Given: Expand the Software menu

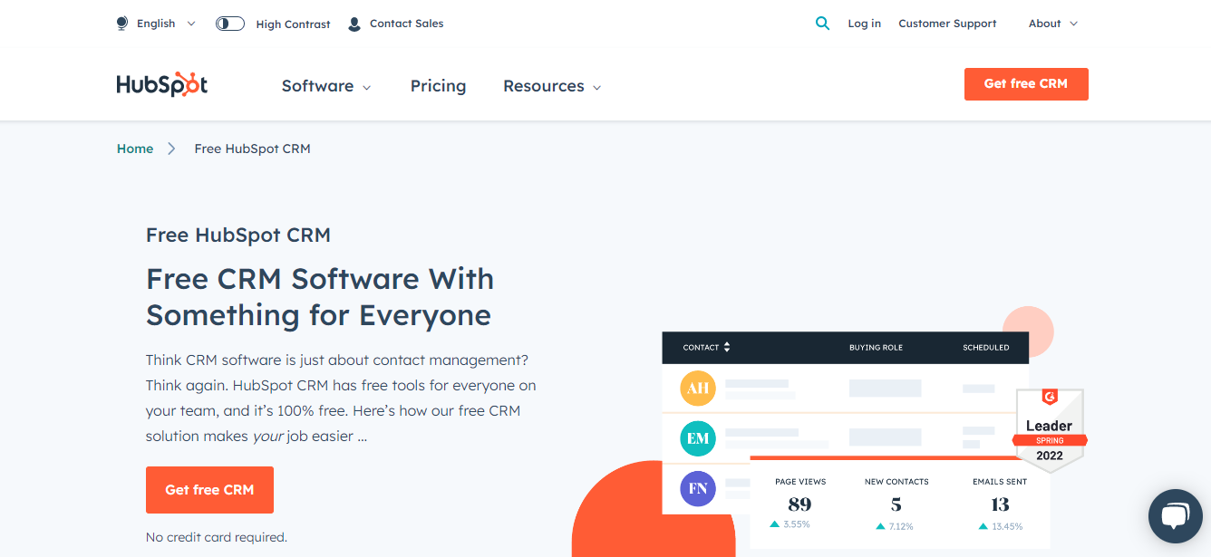Looking at the screenshot, I should [x=326, y=86].
